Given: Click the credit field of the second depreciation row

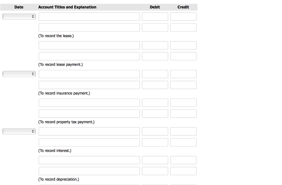Looking at the screenshot, I should point(183,171).
